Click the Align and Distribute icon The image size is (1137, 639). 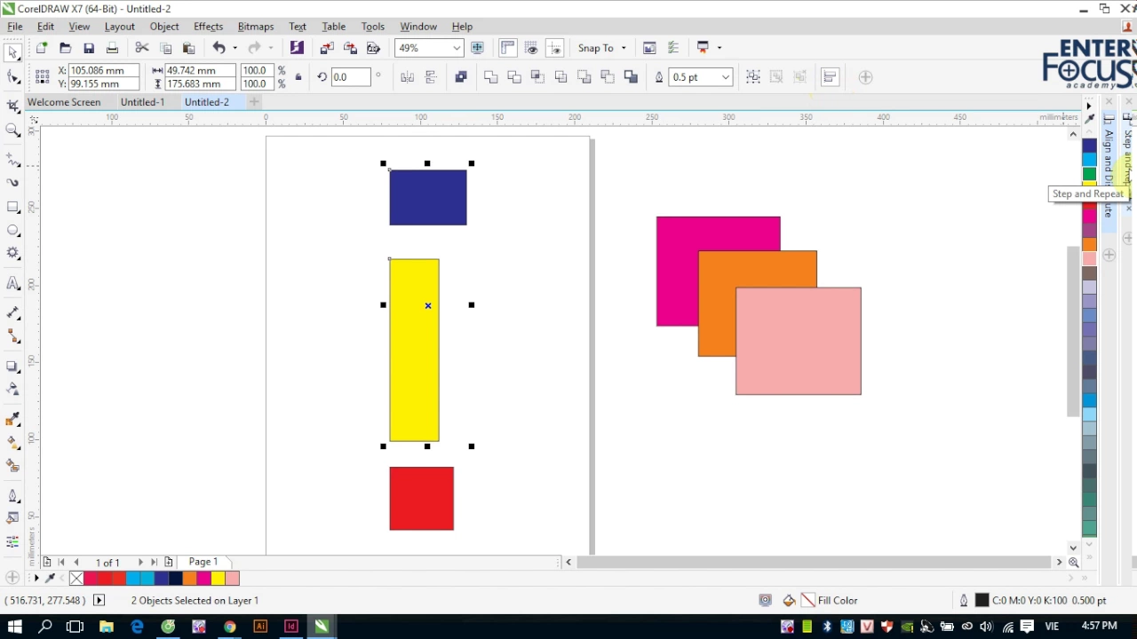pos(830,77)
